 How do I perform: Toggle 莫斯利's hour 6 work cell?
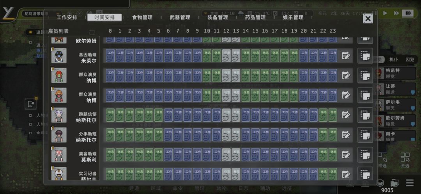coord(168,155)
